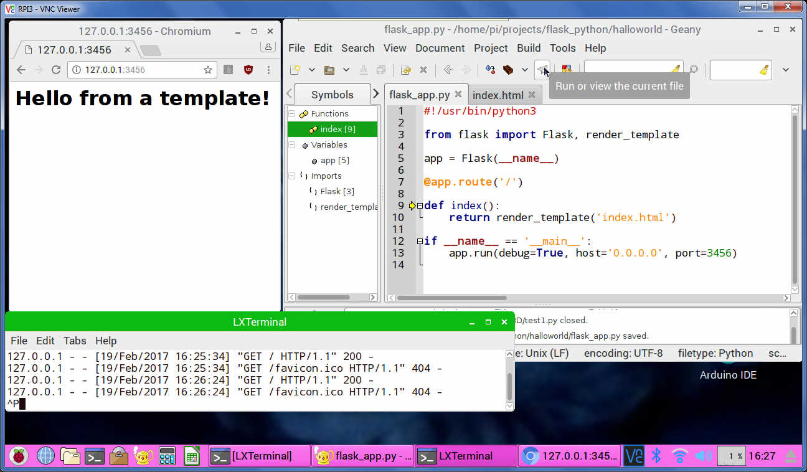Collapse the Imports tree node
The image size is (807, 472).
pyautogui.click(x=291, y=176)
